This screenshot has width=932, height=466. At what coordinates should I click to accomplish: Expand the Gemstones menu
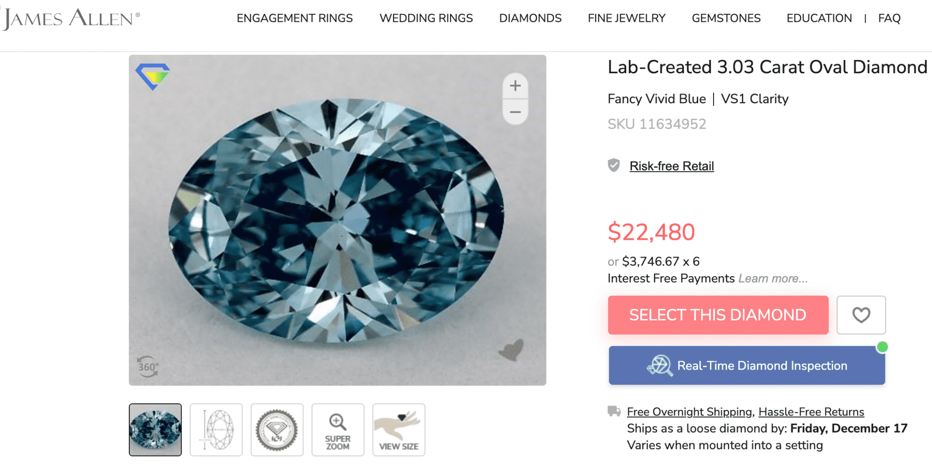click(726, 18)
